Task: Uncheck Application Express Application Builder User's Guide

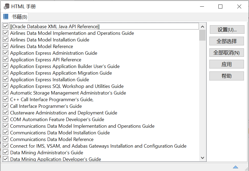Action: (x=6, y=66)
